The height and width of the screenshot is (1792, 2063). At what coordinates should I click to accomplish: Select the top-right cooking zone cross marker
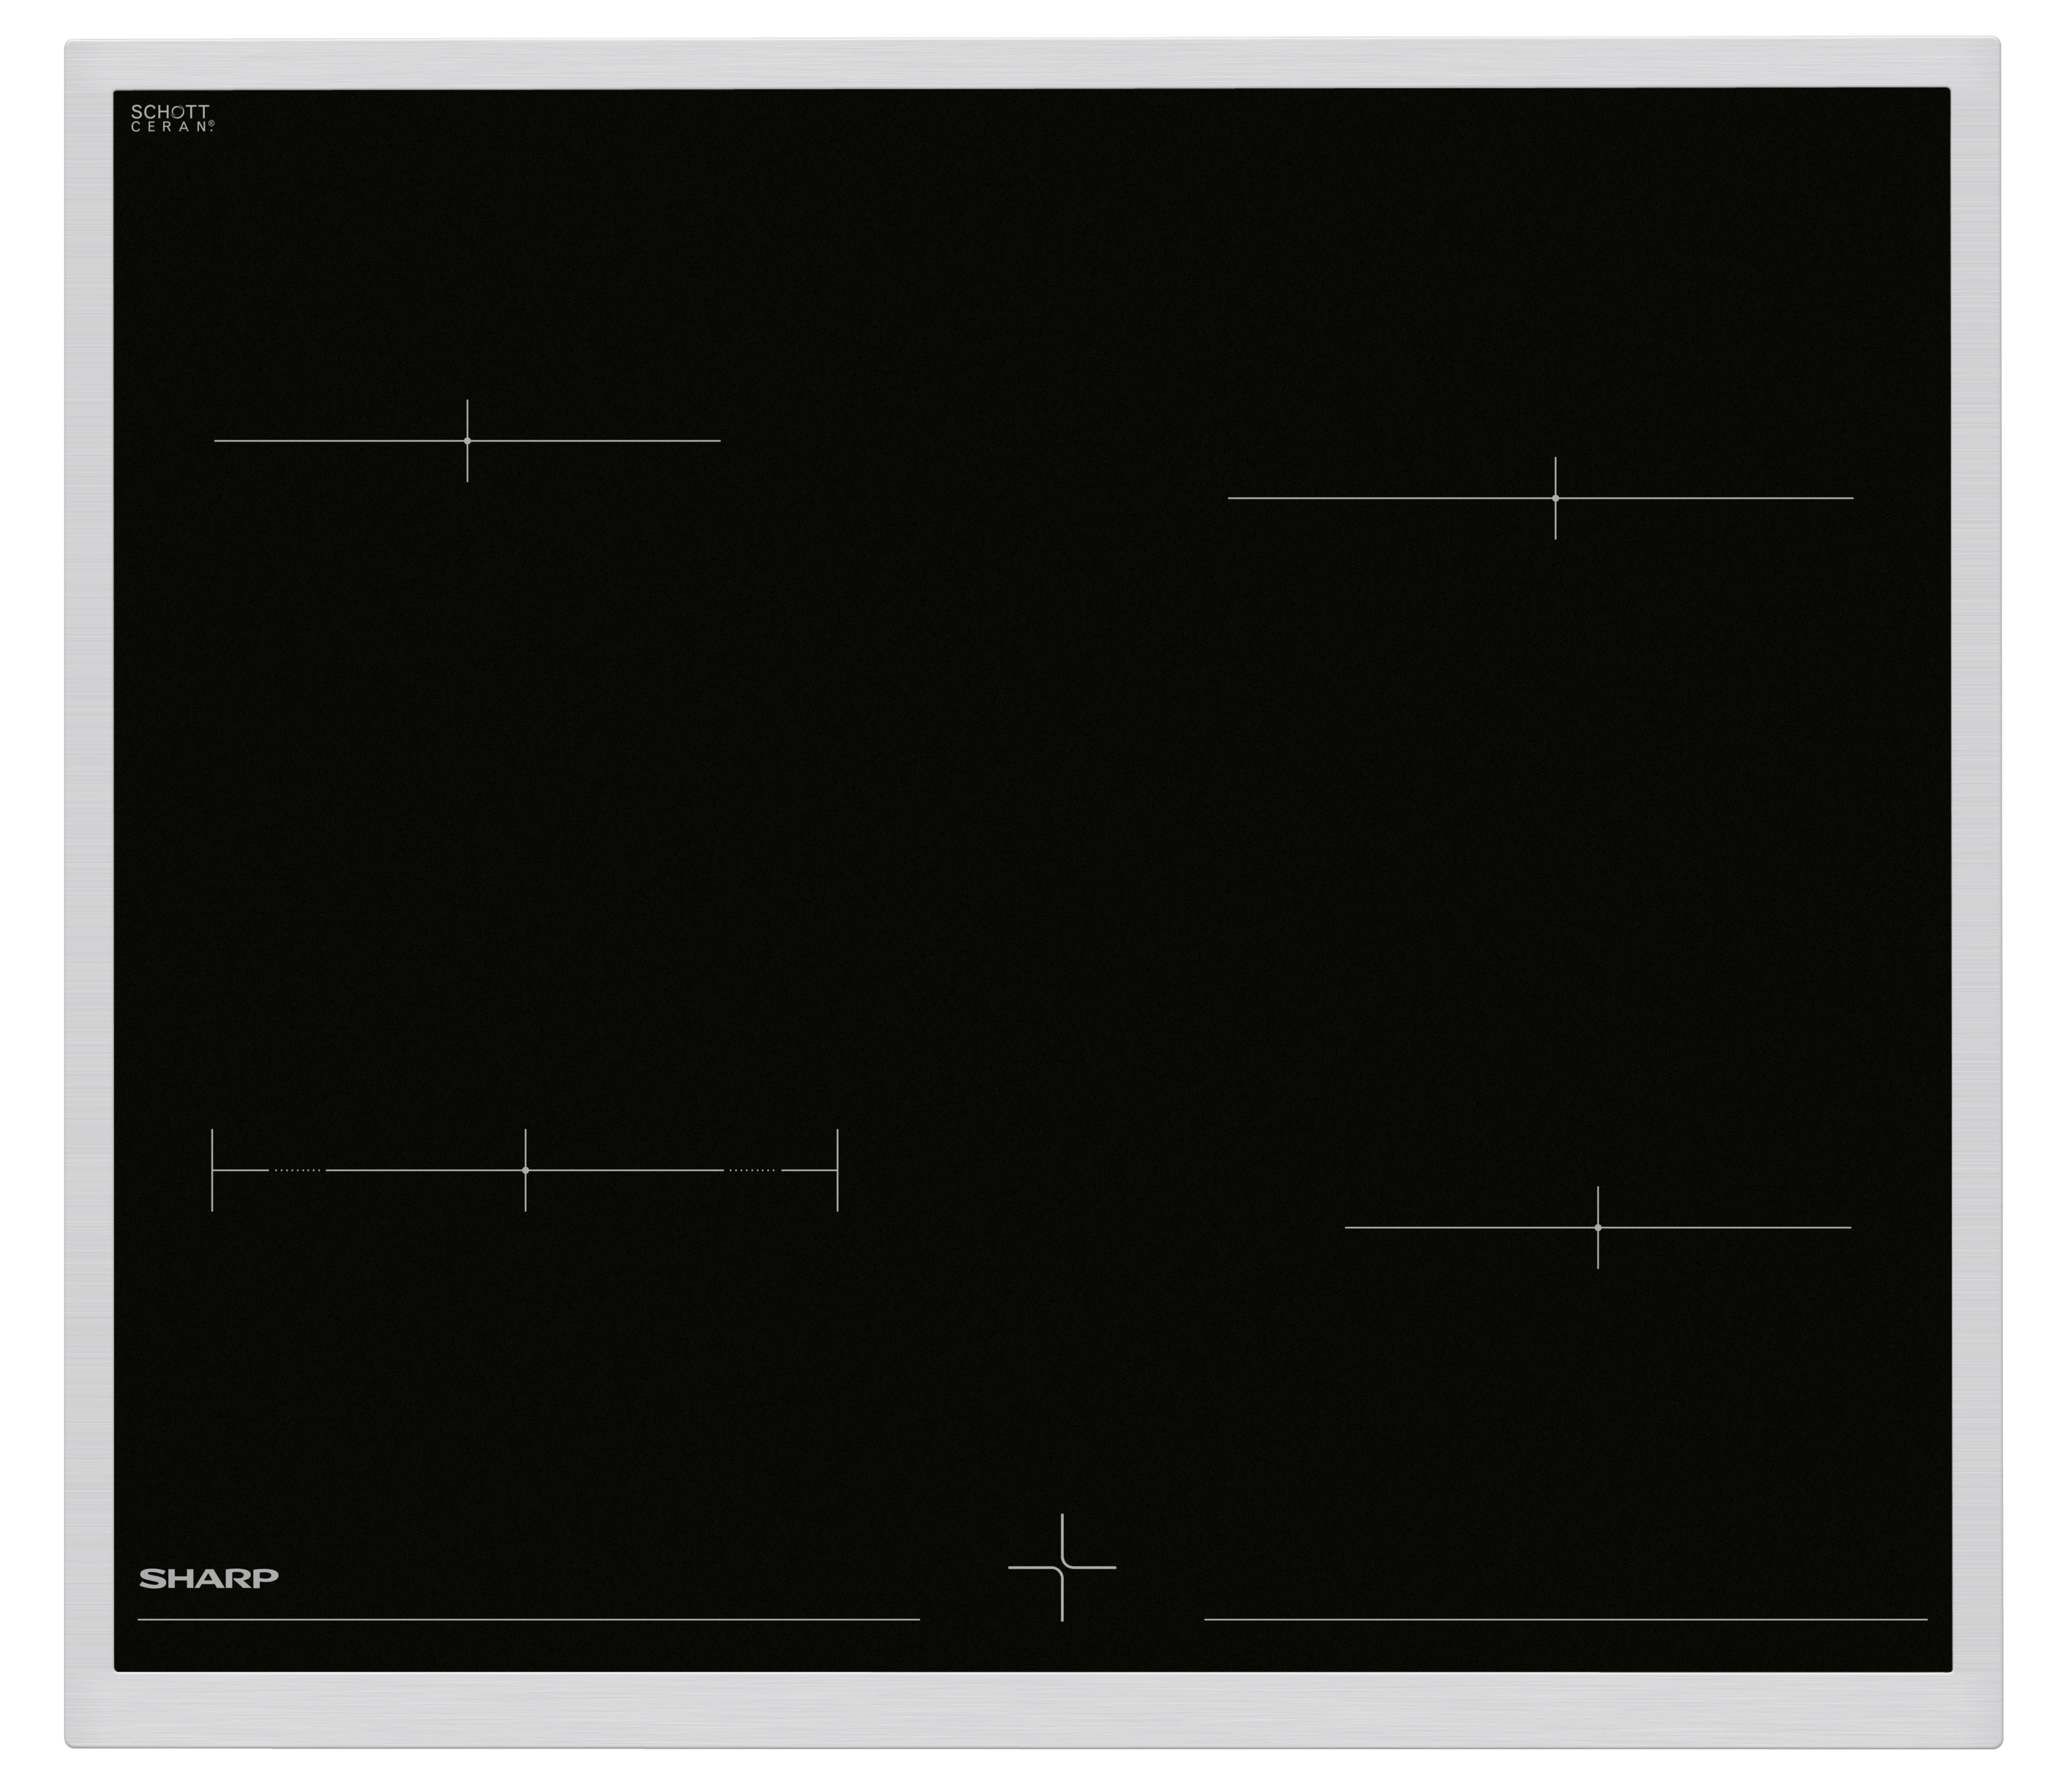[x=1555, y=498]
